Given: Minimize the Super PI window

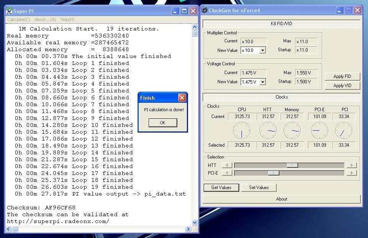Looking at the screenshot, I should (x=175, y=11).
